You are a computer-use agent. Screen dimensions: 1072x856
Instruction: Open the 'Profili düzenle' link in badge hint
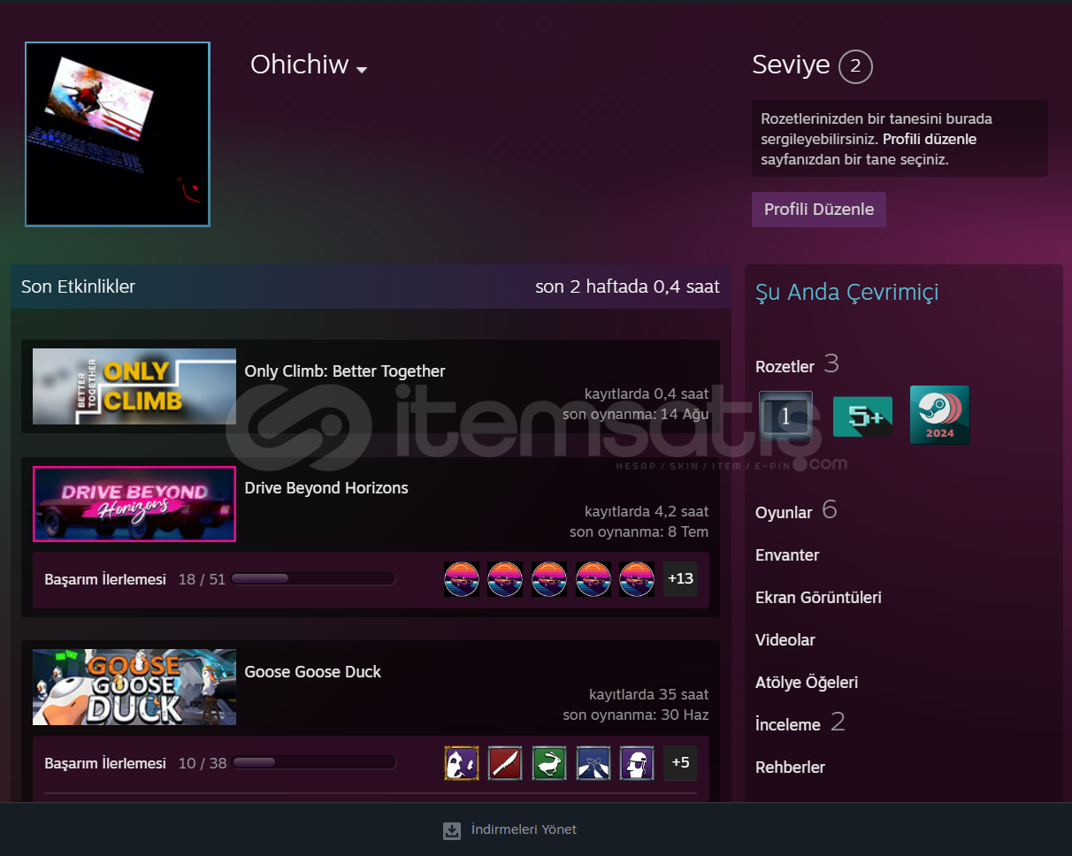click(x=930, y=139)
